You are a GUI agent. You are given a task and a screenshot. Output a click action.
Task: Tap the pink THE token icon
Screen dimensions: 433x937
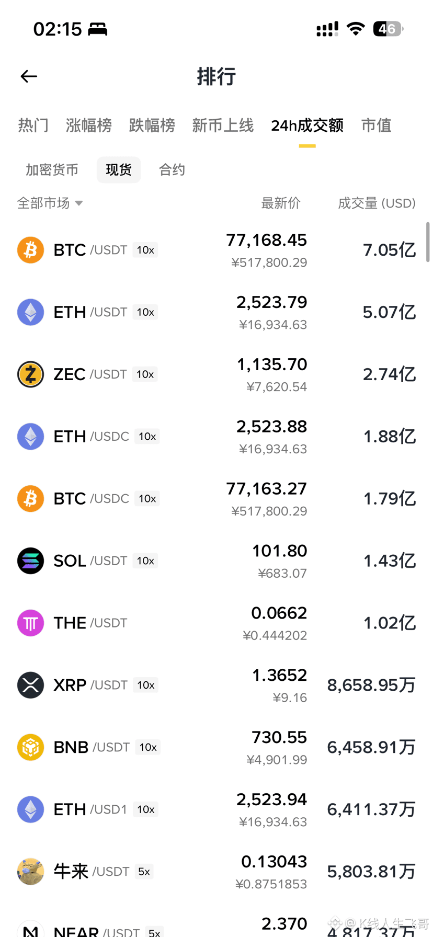30,623
